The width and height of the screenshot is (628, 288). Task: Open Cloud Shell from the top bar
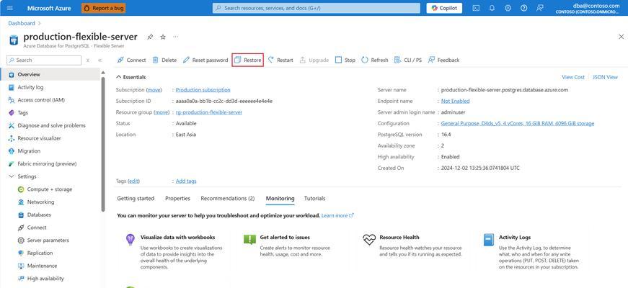point(476,8)
